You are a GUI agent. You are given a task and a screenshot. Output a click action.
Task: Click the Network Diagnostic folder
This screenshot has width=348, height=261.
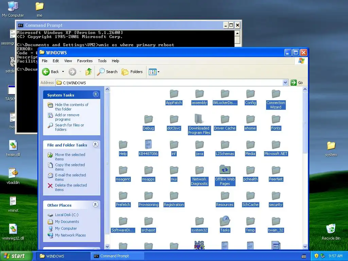[199, 175]
